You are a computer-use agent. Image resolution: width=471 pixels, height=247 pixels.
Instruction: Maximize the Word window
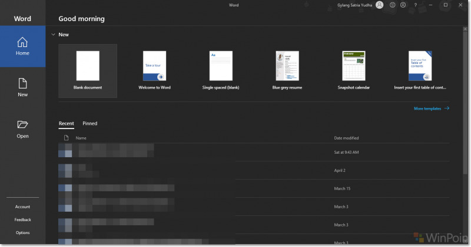click(x=446, y=5)
